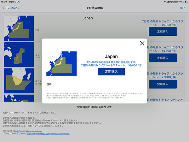The image size is (189, 142).
Task: Tap the 16:39 clock
Action: (4, 2)
